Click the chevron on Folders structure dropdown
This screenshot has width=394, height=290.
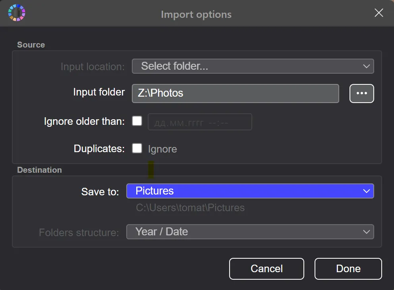tap(366, 232)
